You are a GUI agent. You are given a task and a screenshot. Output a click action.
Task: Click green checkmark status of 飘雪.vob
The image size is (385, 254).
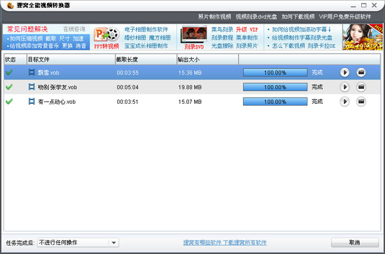pyautogui.click(x=9, y=72)
